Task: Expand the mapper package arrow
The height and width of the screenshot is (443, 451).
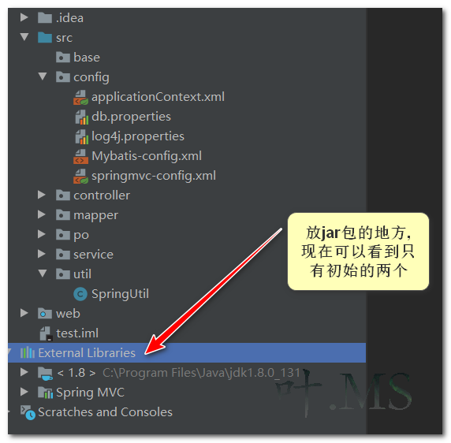Action: pyautogui.click(x=42, y=214)
